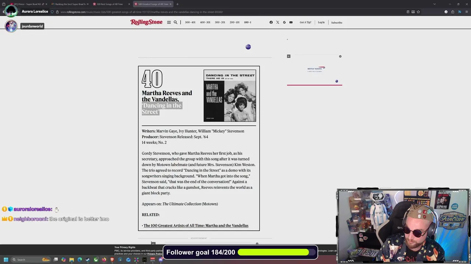
Task: Open the Privacy Policy link in banner
Action: tap(155, 254)
